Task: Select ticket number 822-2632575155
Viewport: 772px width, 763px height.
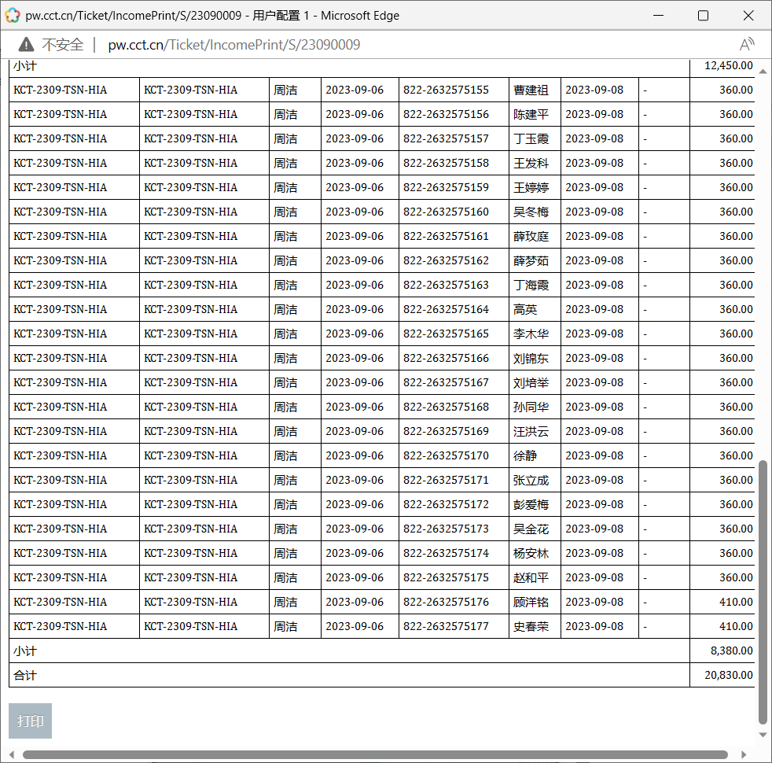Action: tap(446, 90)
